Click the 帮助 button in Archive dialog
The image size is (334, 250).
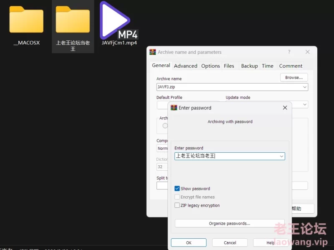point(303,209)
